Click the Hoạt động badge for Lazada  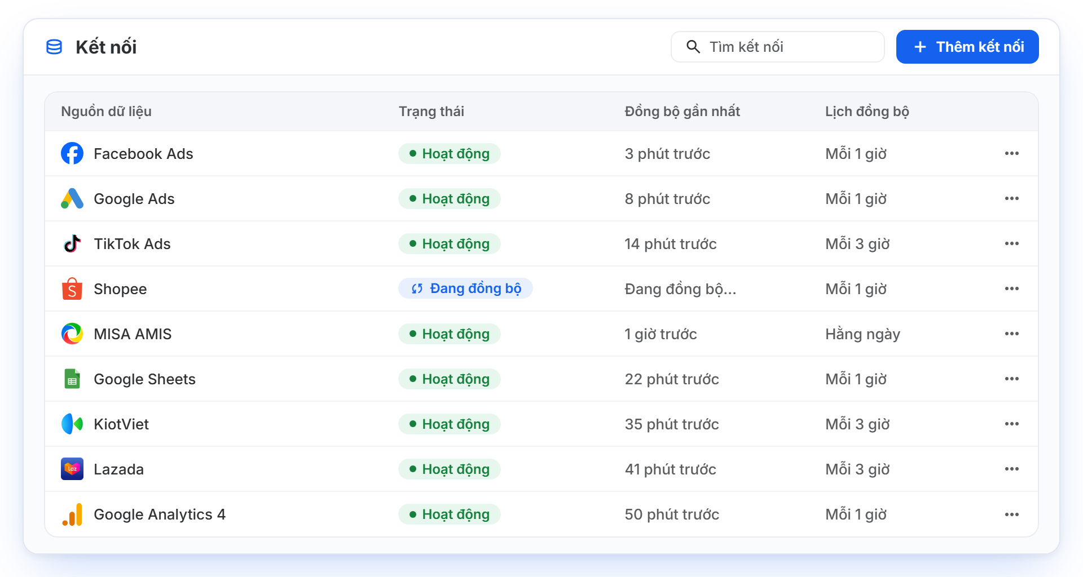(450, 469)
